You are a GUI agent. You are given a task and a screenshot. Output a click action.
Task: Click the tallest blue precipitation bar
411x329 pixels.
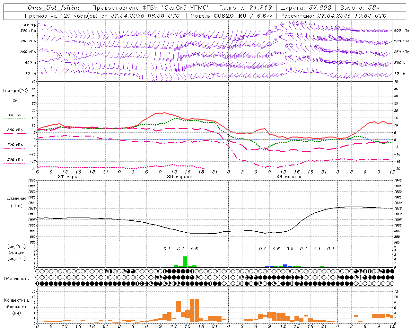(285, 266)
